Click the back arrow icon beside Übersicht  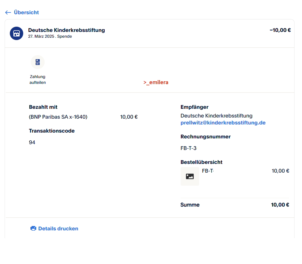[x=8, y=12]
